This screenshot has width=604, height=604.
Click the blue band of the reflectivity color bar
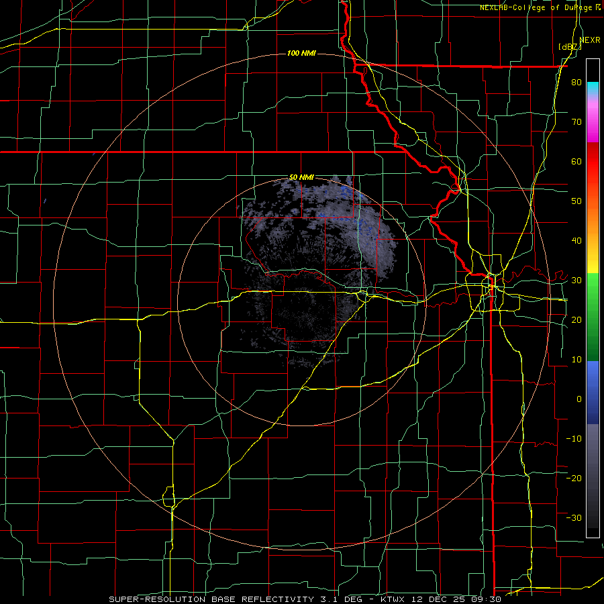point(593,393)
